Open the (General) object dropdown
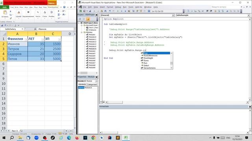Viewport: 252px width, 141px height. [173, 15]
